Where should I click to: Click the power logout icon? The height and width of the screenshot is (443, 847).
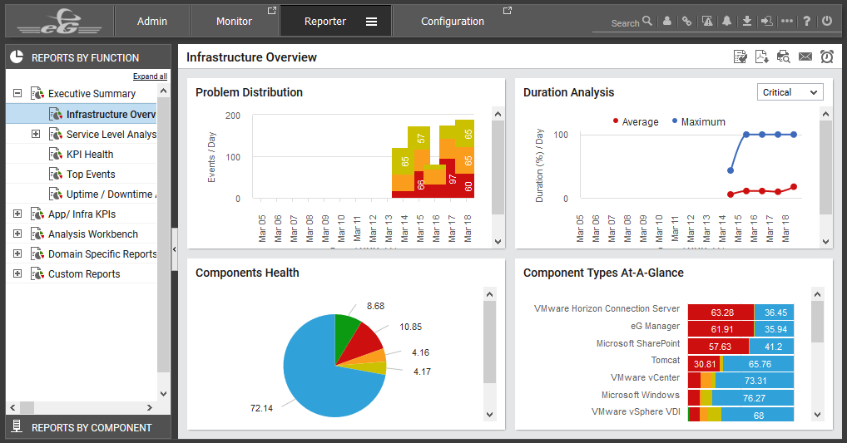[x=827, y=21]
